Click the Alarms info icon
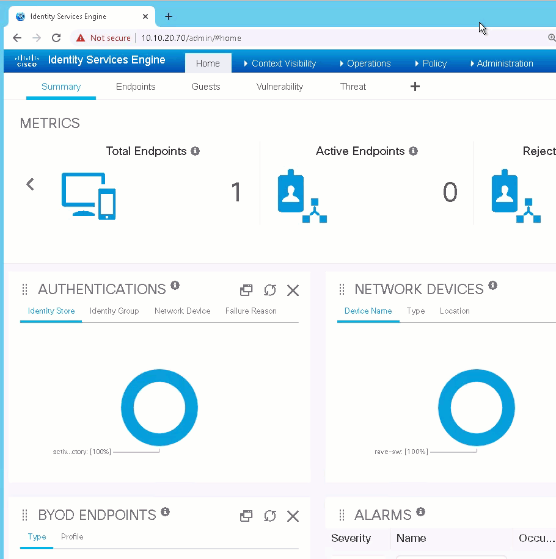556x559 pixels. pyautogui.click(x=421, y=512)
